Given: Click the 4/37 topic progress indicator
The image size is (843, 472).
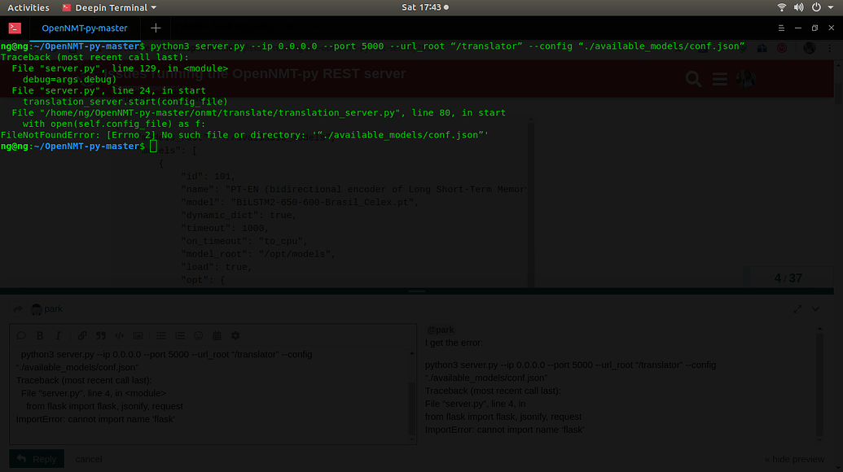Looking at the screenshot, I should coord(789,278).
